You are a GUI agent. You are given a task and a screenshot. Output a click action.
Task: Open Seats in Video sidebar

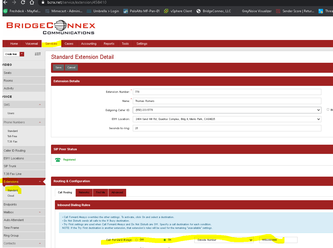(x=24, y=73)
